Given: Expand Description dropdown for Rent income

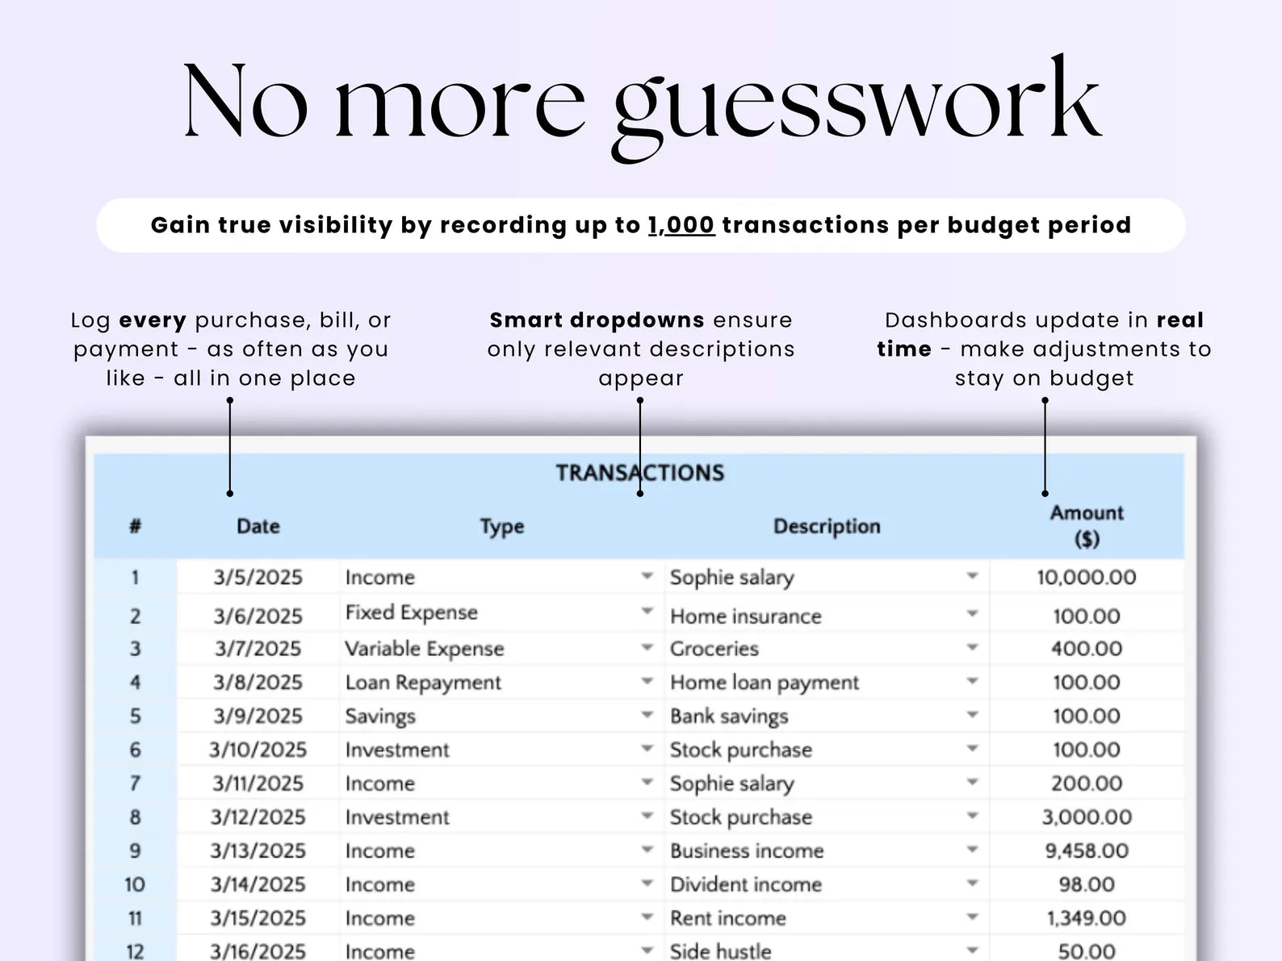Looking at the screenshot, I should (x=972, y=917).
